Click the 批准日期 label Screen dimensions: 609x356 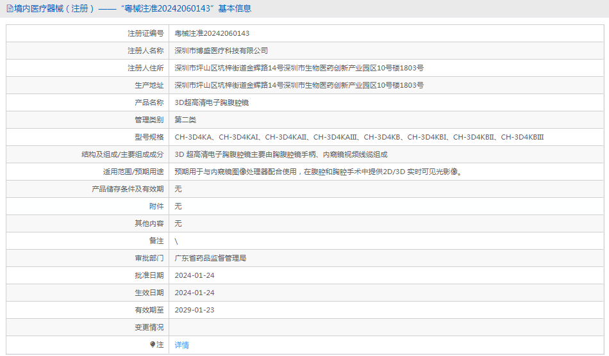click(x=149, y=275)
